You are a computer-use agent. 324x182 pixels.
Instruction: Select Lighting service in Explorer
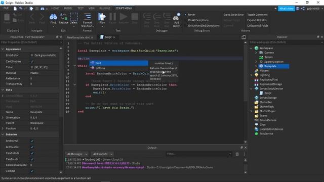[265, 75]
